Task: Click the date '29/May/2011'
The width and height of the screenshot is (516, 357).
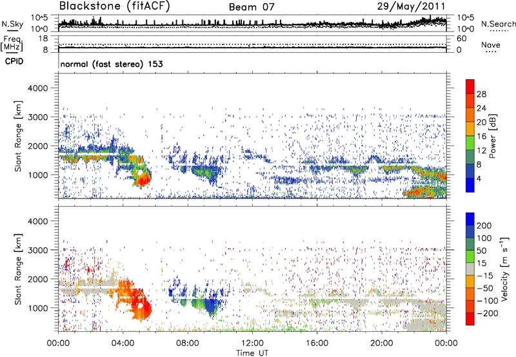Action: tap(411, 6)
